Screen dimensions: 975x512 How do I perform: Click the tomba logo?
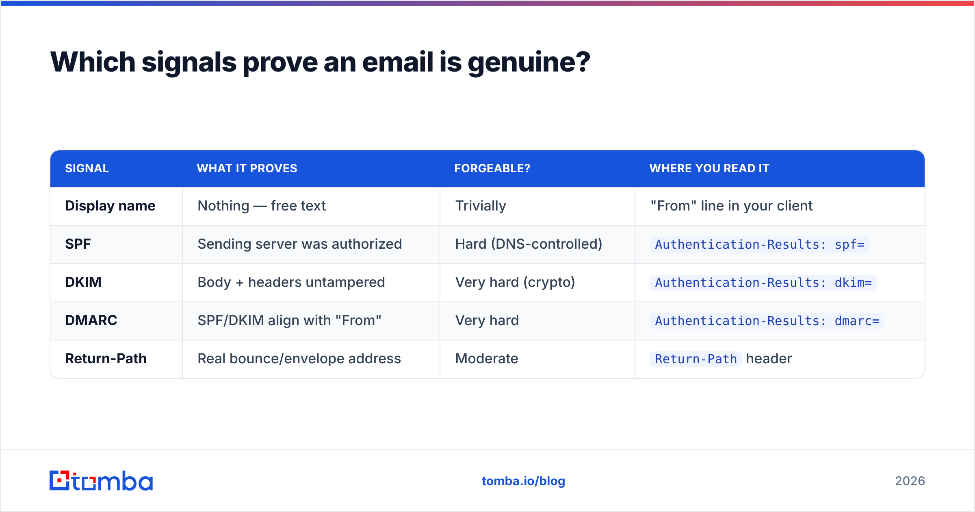point(101,481)
